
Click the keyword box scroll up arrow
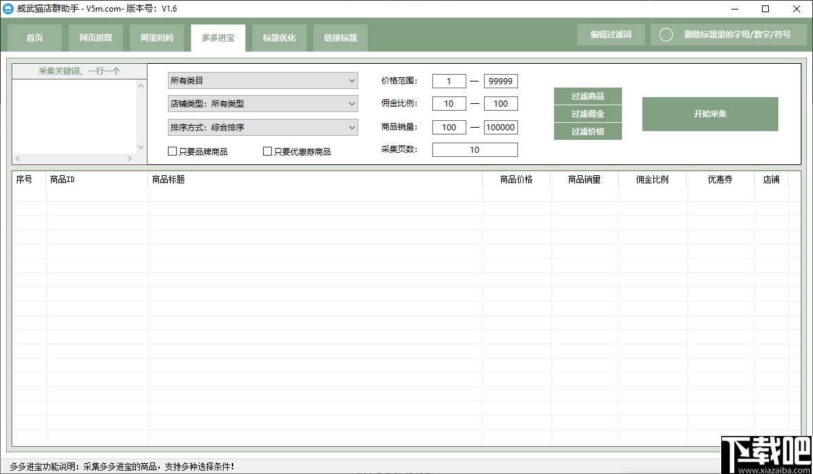[141, 86]
